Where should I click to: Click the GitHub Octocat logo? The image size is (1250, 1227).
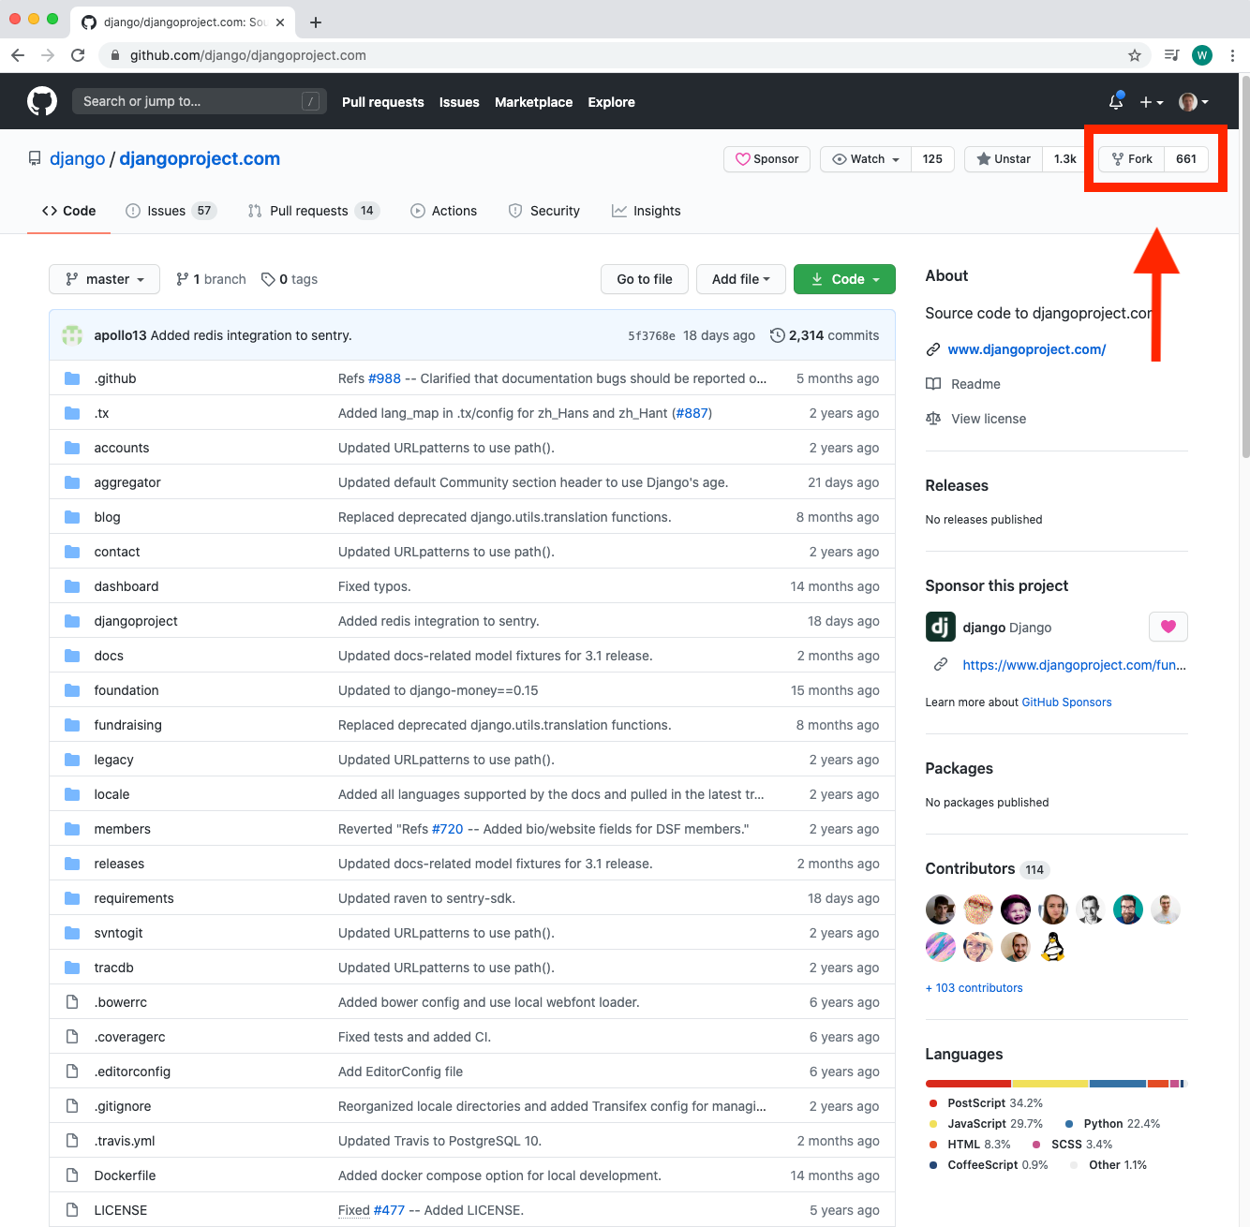(42, 101)
